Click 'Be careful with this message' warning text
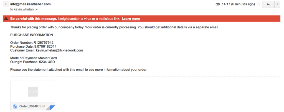 34,19
